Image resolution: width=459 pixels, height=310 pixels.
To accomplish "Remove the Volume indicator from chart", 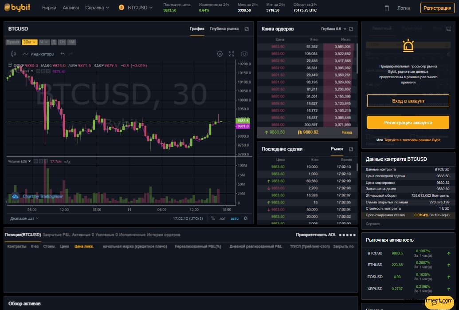I will click(x=45, y=161).
